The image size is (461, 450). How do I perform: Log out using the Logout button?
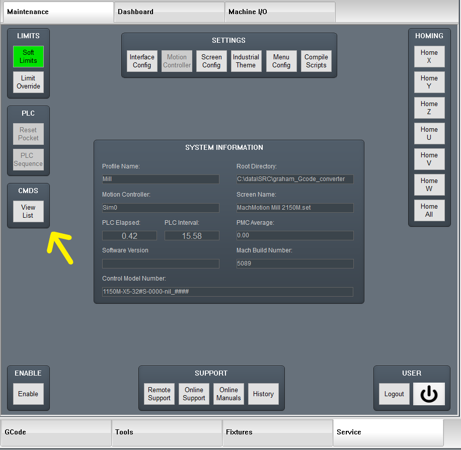394,394
